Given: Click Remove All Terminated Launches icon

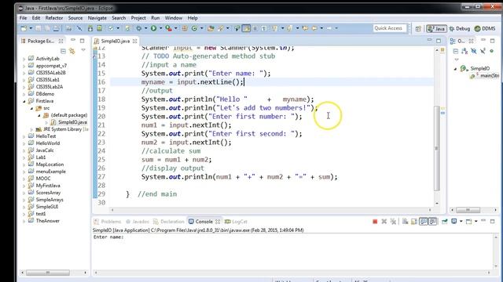Looking at the screenshot, I should tap(393, 221).
